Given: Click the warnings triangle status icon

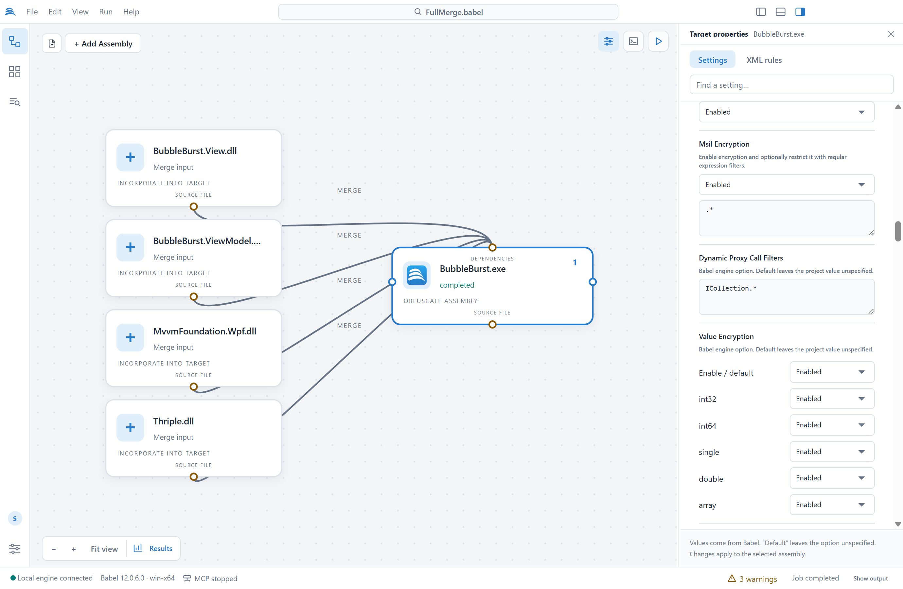Looking at the screenshot, I should tap(732, 578).
